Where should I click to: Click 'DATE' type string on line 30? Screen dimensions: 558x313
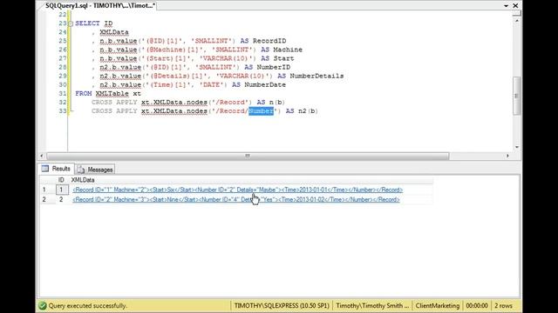tap(212, 85)
